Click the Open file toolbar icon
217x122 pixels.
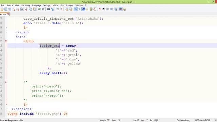(x=2, y=9)
